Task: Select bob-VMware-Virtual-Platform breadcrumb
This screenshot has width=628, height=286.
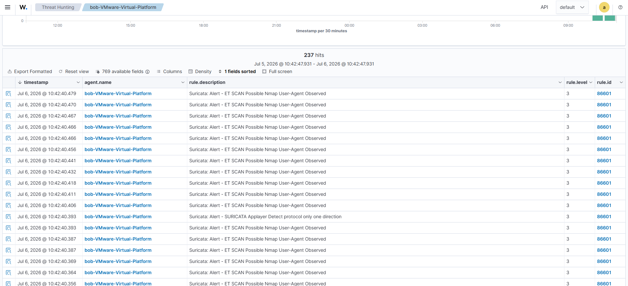Action: [123, 7]
